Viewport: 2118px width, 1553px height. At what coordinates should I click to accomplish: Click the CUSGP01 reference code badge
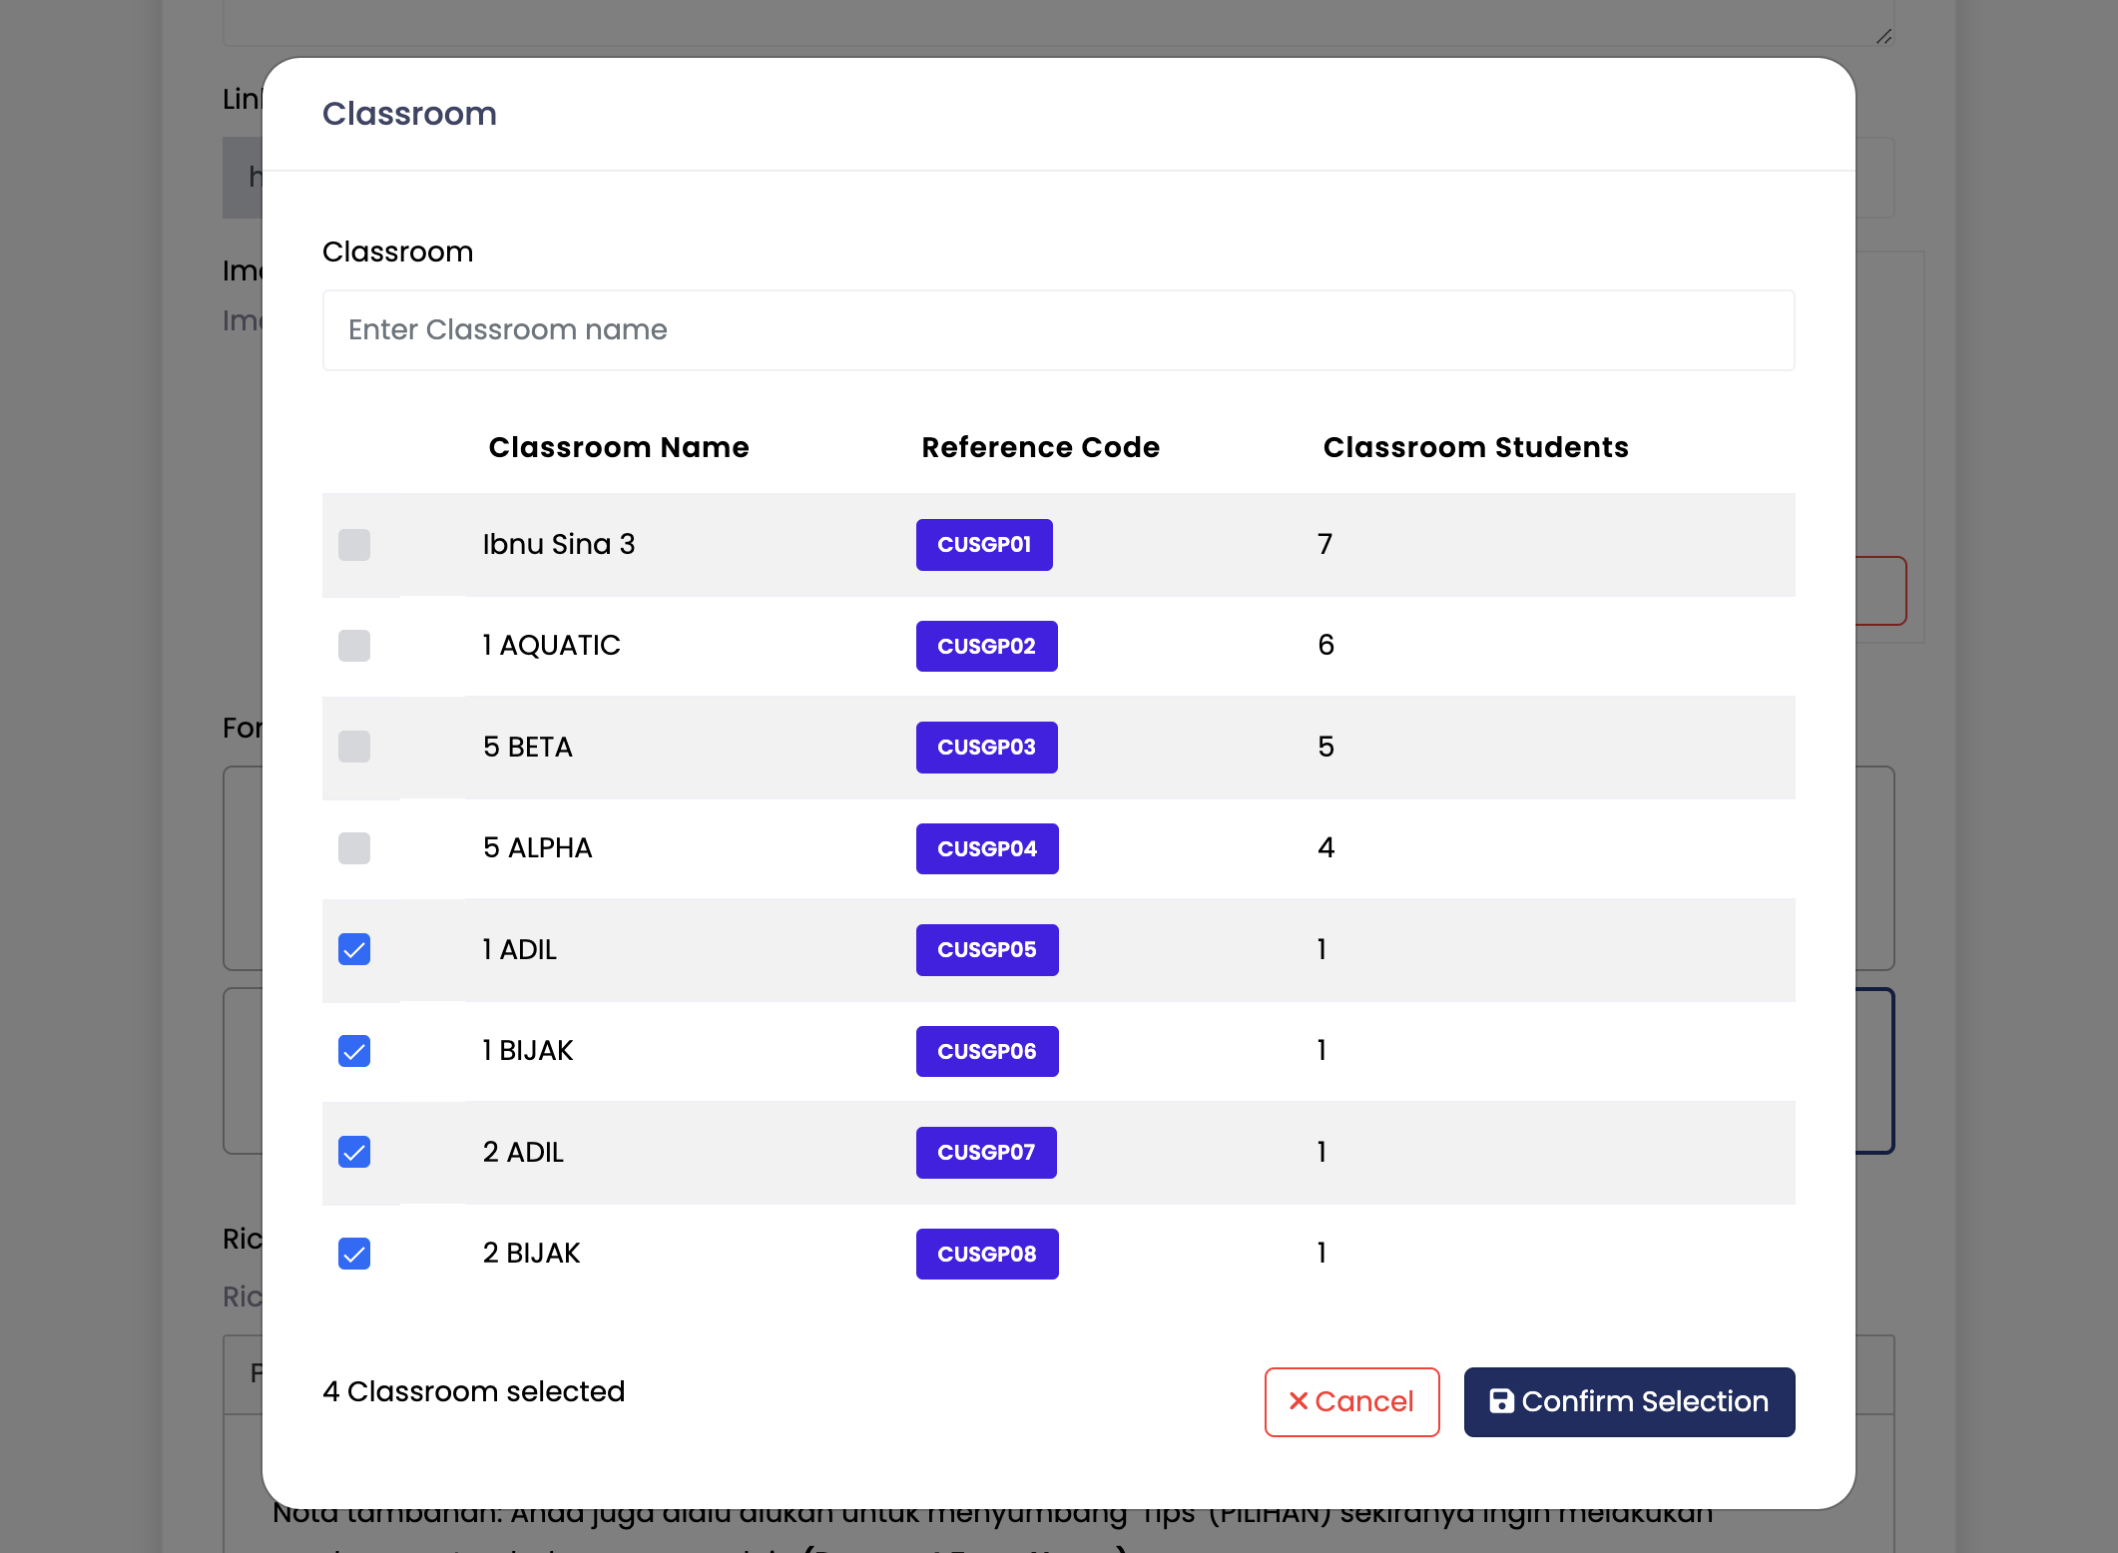[x=984, y=545]
